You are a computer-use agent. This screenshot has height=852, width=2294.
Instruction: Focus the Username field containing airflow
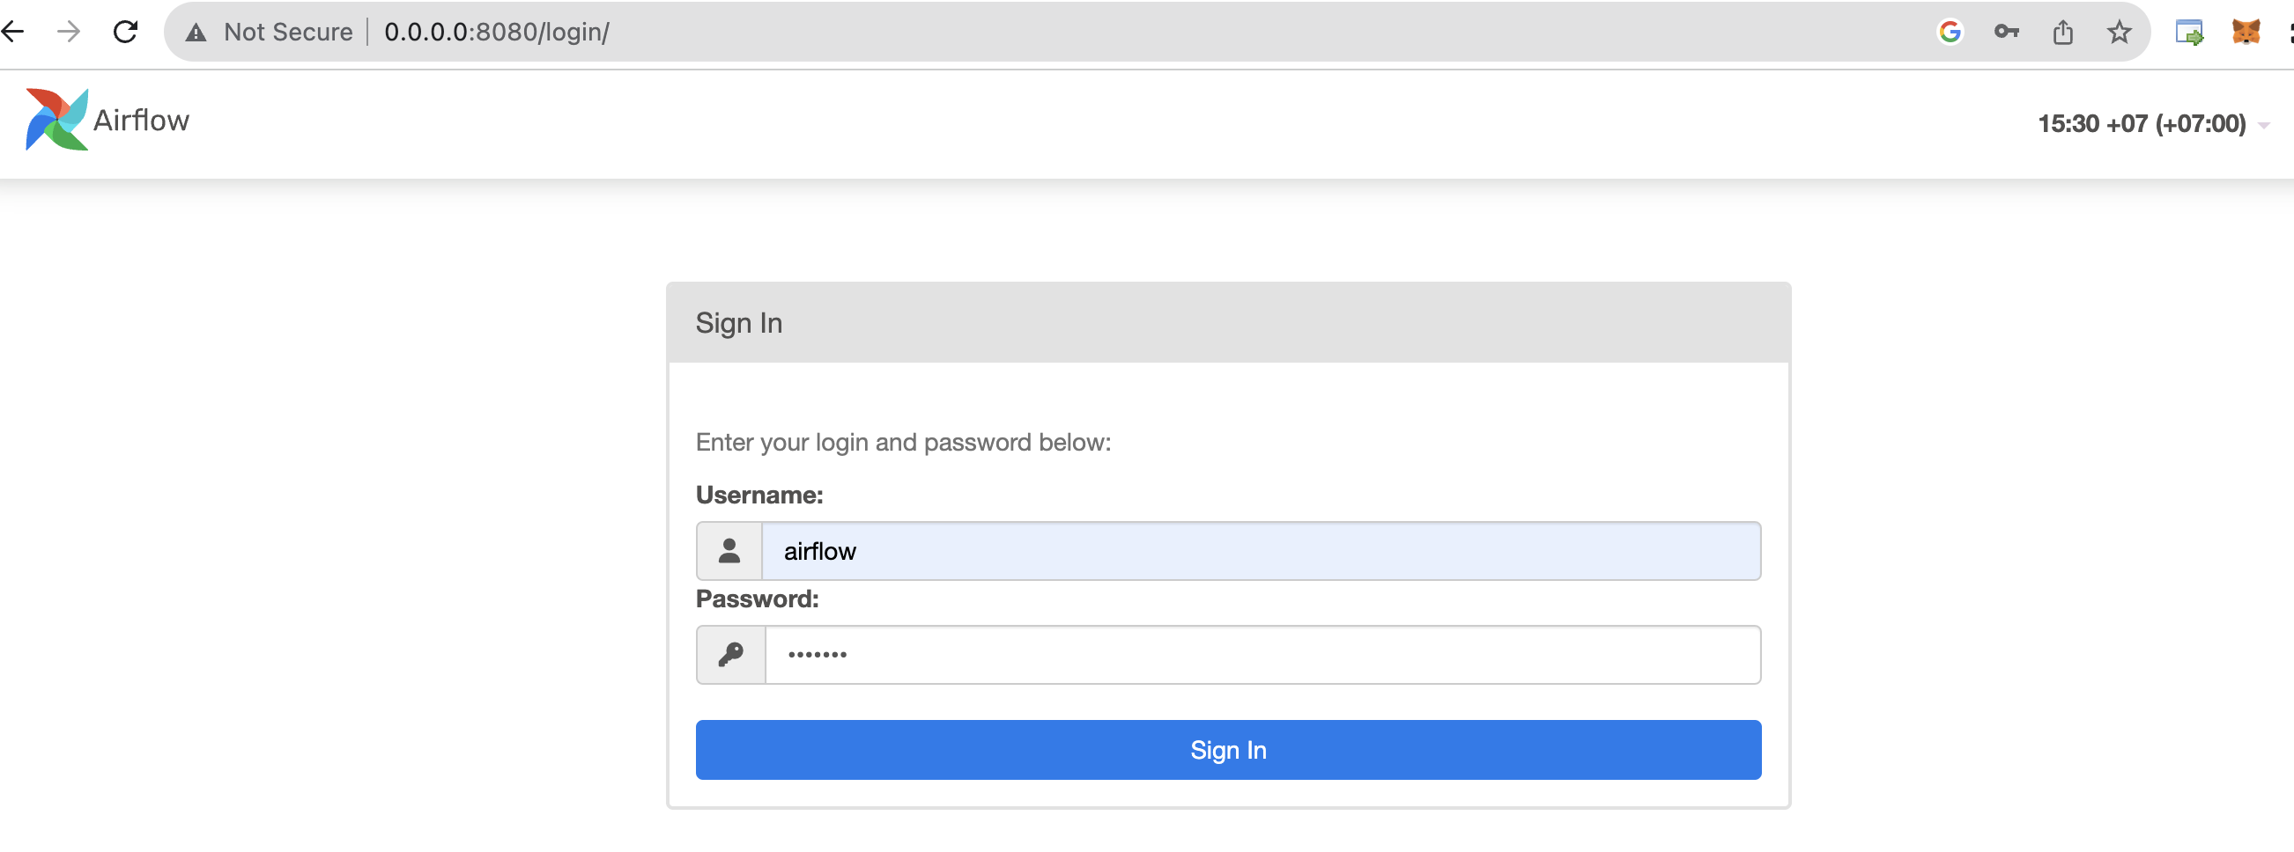tap(1261, 550)
